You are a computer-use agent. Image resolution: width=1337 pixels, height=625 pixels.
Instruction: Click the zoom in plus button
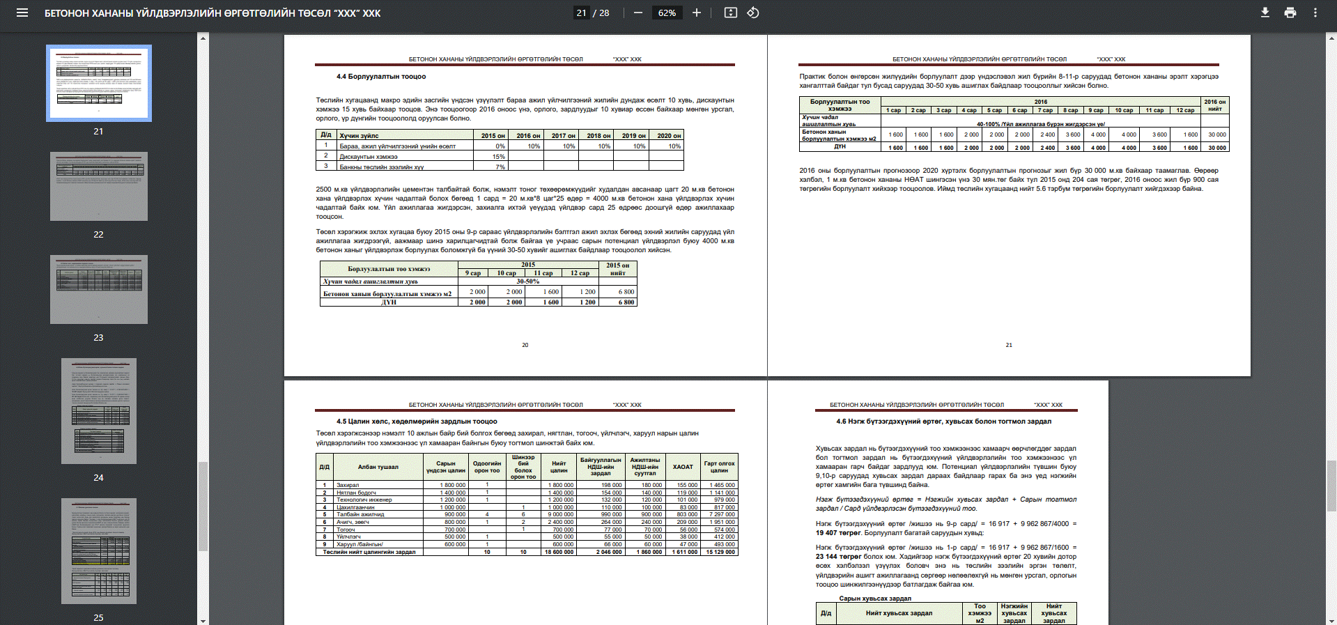[x=696, y=13]
